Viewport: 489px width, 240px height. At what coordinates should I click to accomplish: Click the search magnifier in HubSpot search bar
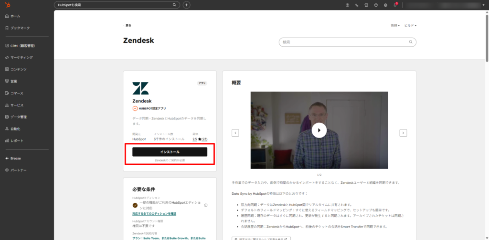point(174,5)
